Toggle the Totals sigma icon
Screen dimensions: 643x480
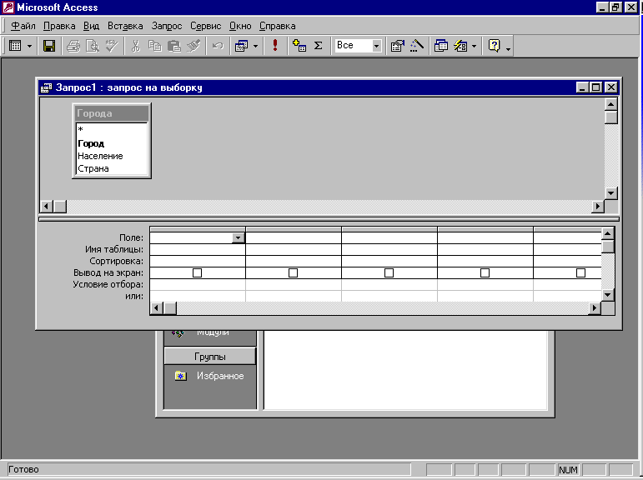coord(319,46)
